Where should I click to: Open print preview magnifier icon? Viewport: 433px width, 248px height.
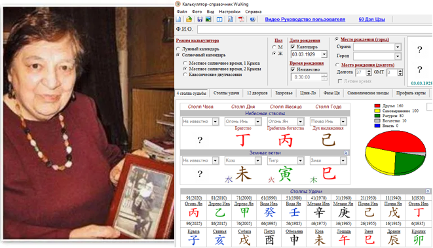coord(231,20)
